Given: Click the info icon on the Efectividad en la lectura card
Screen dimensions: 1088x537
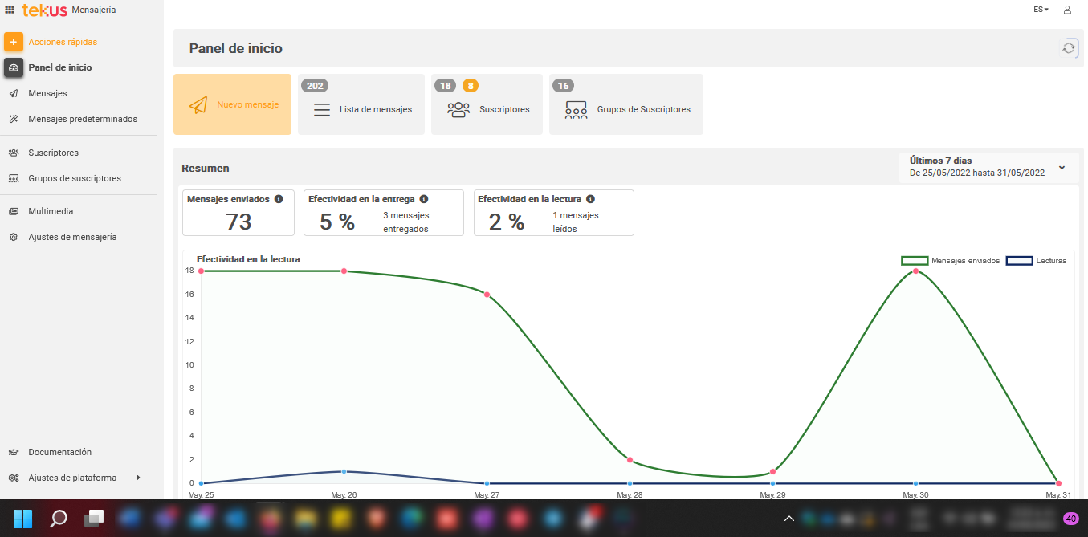Looking at the screenshot, I should pyautogui.click(x=590, y=199).
